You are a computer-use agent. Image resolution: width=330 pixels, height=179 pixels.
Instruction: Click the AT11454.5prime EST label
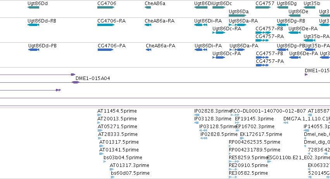click(x=117, y=111)
